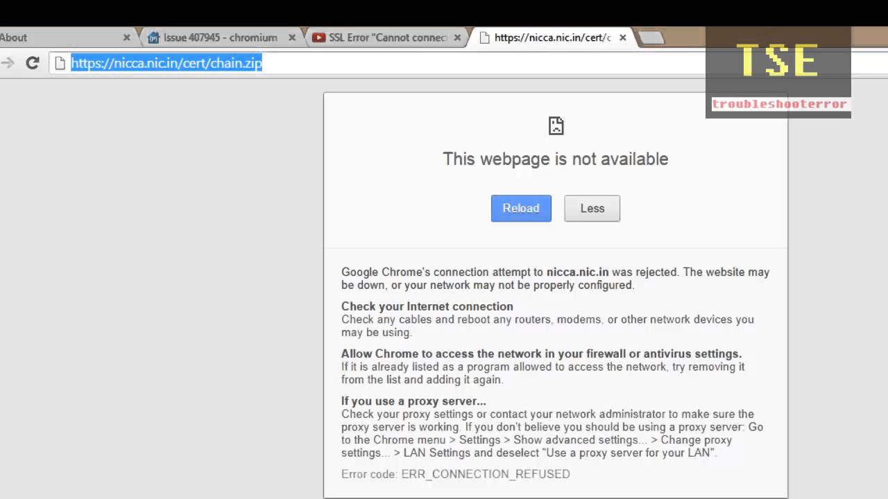Open a new tab with the new tab button
This screenshot has height=499, width=888.
(x=650, y=38)
